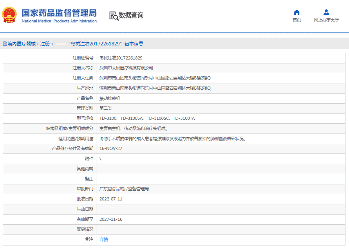The width and height of the screenshot is (349, 249).
Task: Click the 批准日期 label
Action: coord(85,199)
